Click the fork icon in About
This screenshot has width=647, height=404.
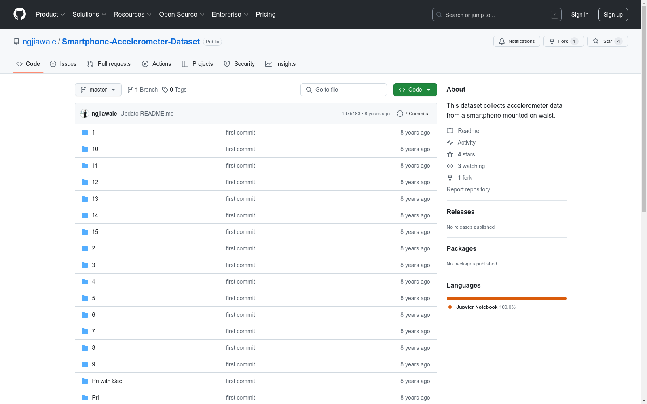click(450, 178)
